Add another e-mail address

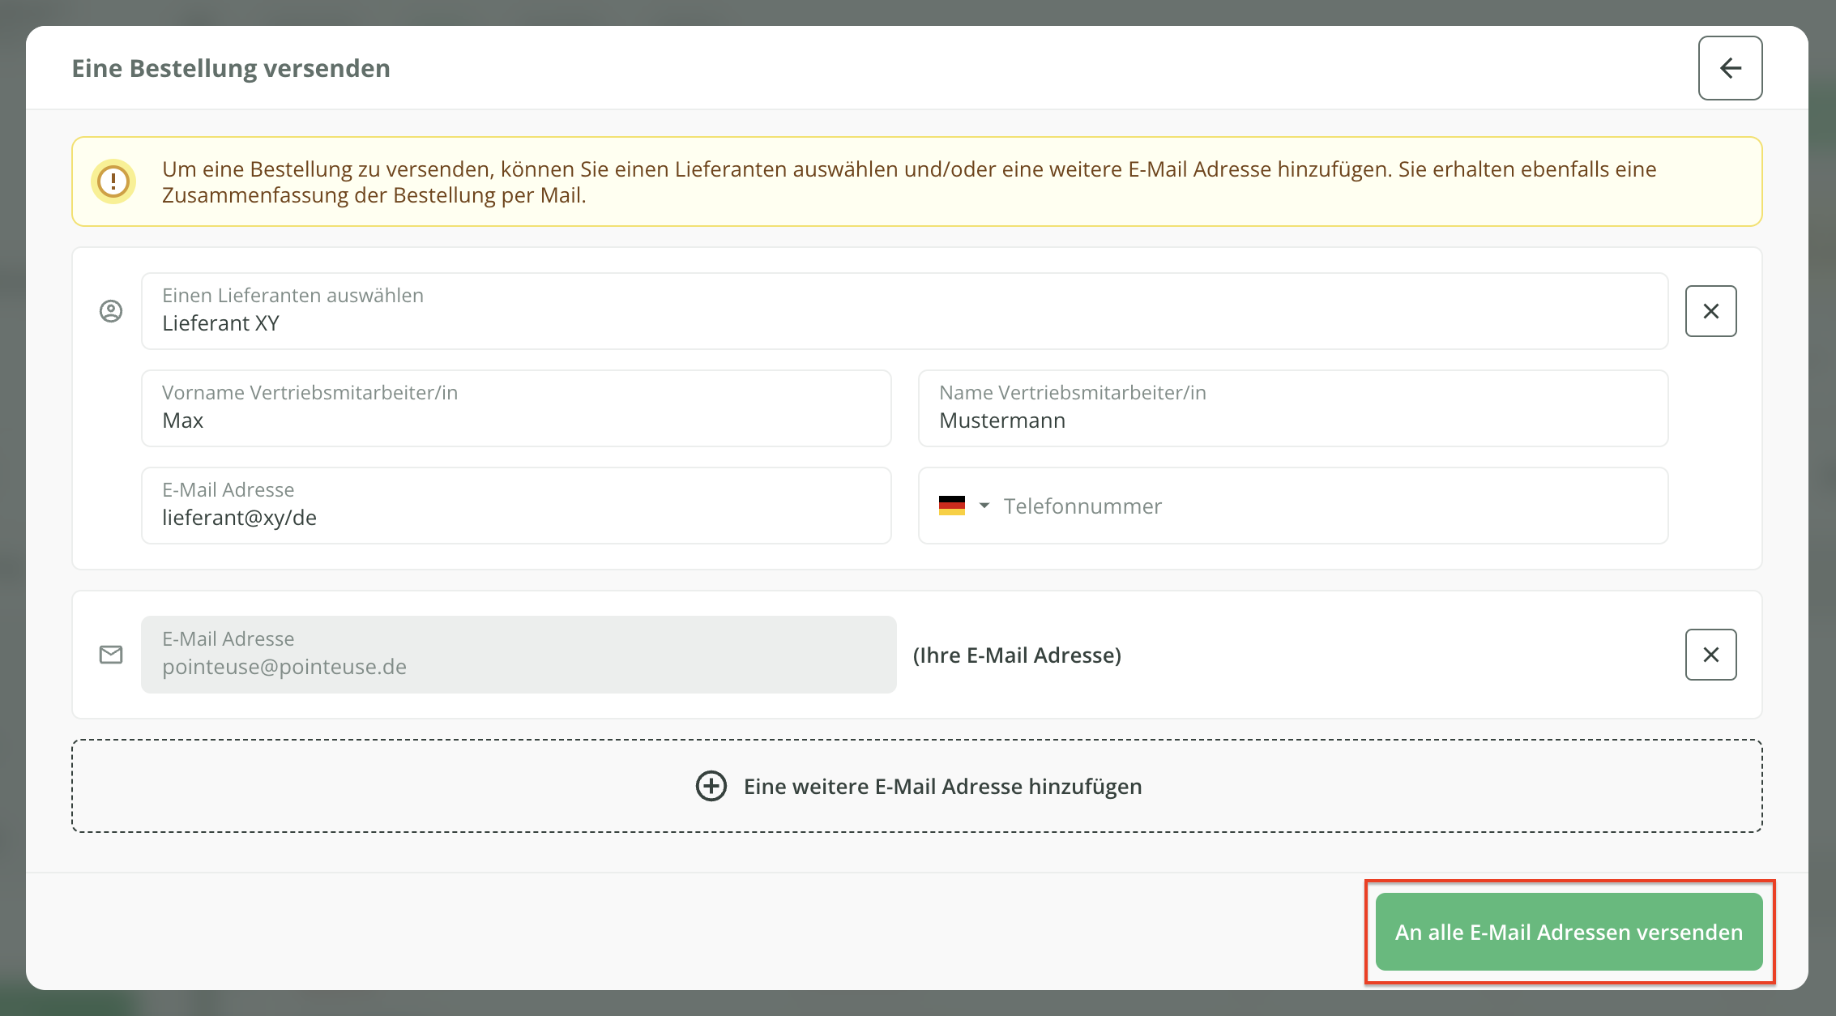coord(942,786)
